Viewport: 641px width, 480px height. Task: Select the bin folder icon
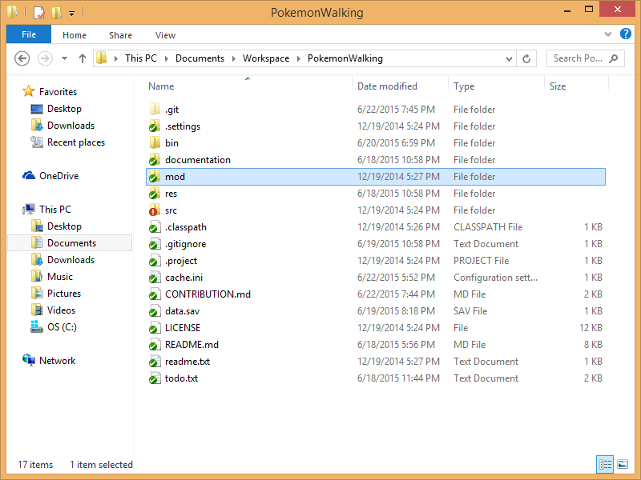tap(155, 143)
